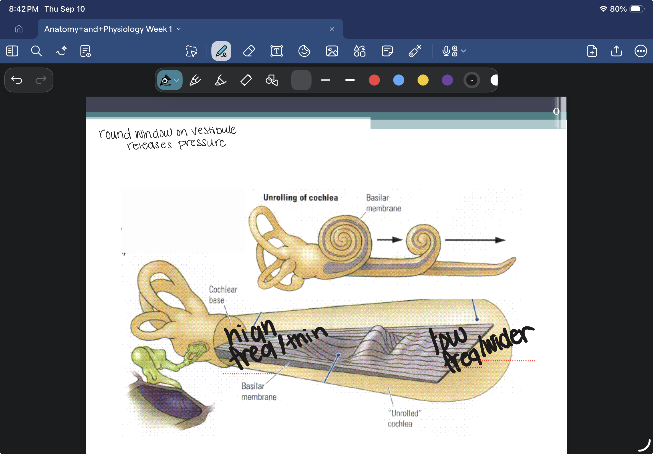Select the Anatomy+and+Physiology Week 1 tab
The width and height of the screenshot is (653, 454).
pyautogui.click(x=190, y=29)
